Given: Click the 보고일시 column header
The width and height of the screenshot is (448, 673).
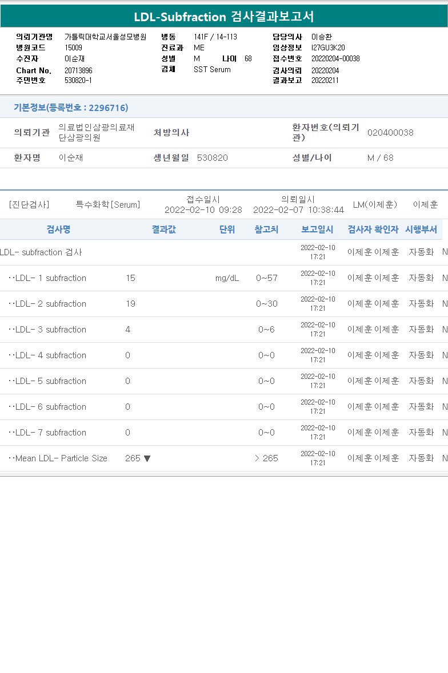Looking at the screenshot, I should (x=317, y=229).
